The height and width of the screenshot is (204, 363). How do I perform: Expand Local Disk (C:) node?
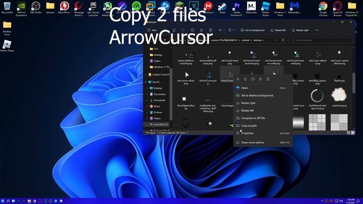point(147,125)
